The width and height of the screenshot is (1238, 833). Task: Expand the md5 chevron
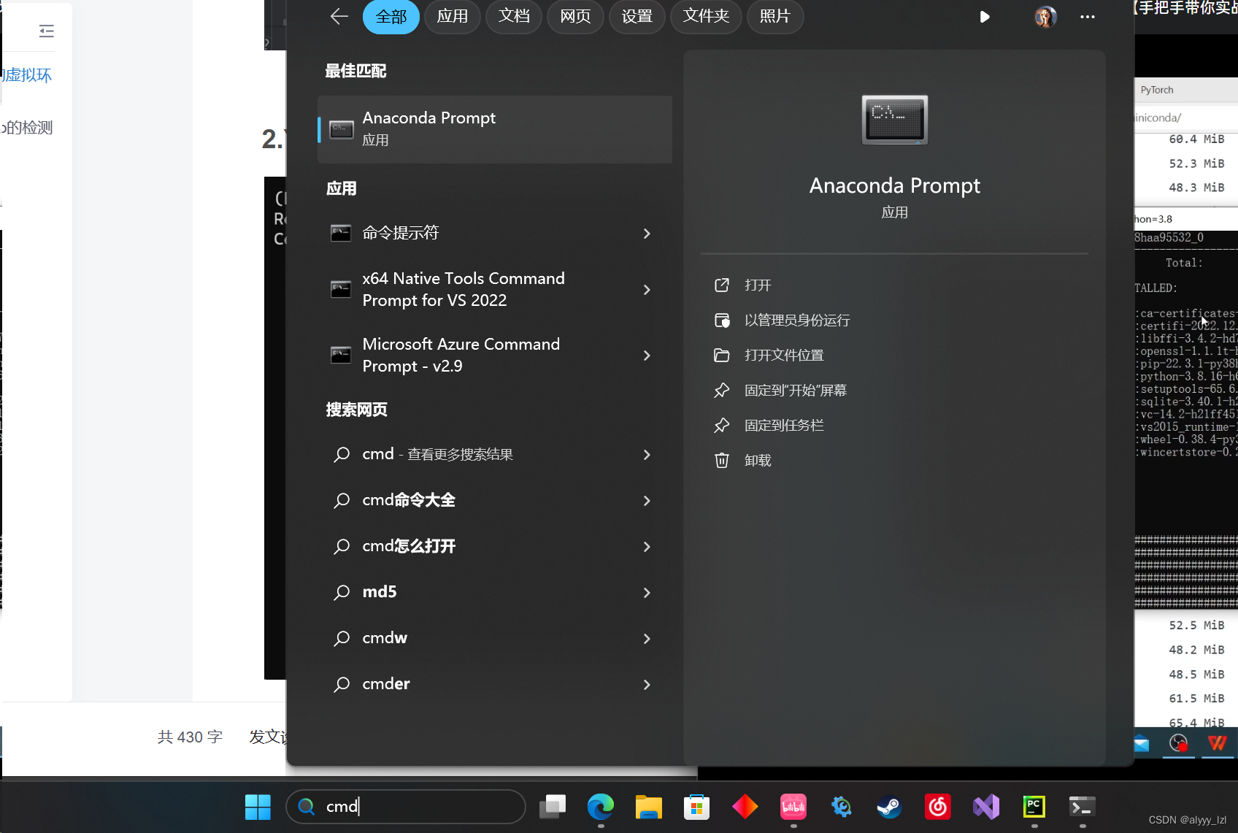(647, 593)
